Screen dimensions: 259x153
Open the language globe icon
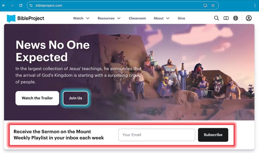[235, 18]
